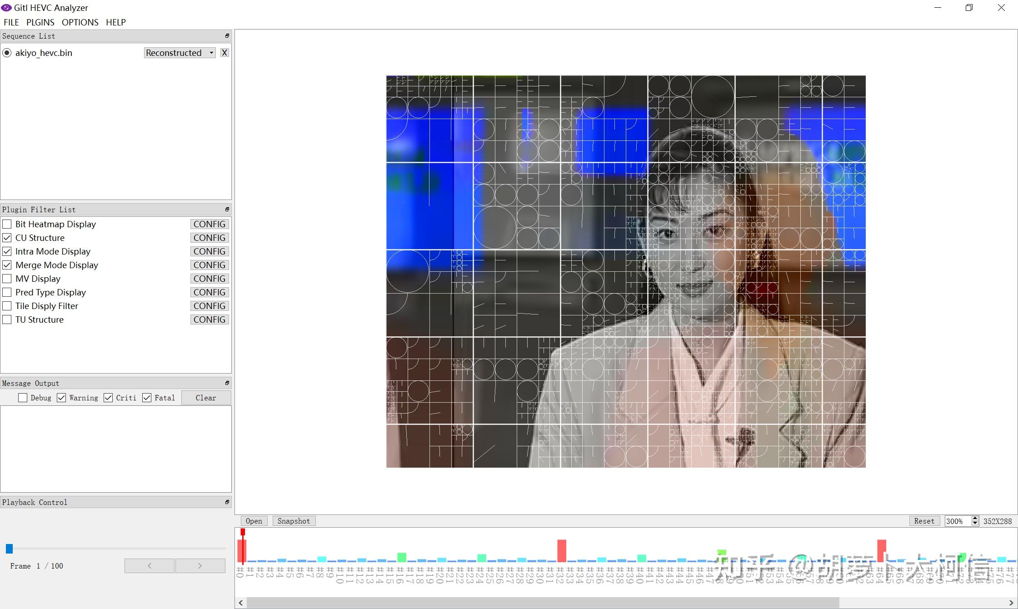Select frame #32 red bar in timeline
Screen dimensions: 1018x609
(562, 551)
